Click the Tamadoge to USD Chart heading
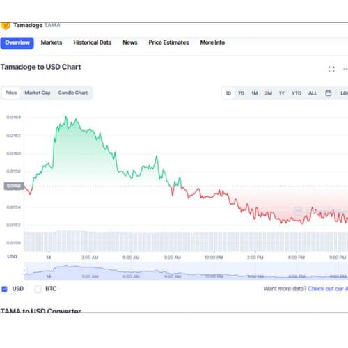 click(41, 67)
